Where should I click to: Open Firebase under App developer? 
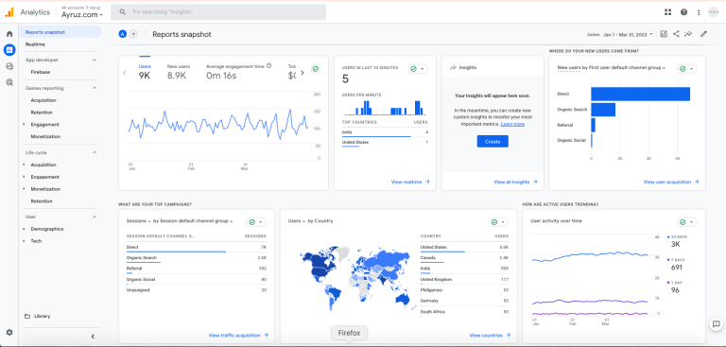point(41,72)
